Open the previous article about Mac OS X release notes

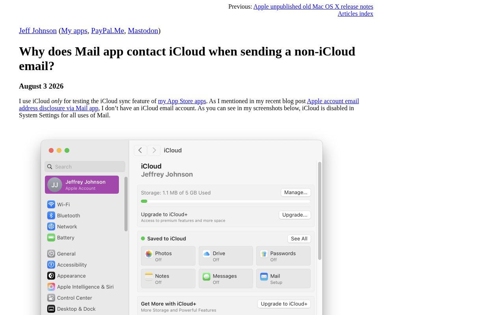pos(313,7)
